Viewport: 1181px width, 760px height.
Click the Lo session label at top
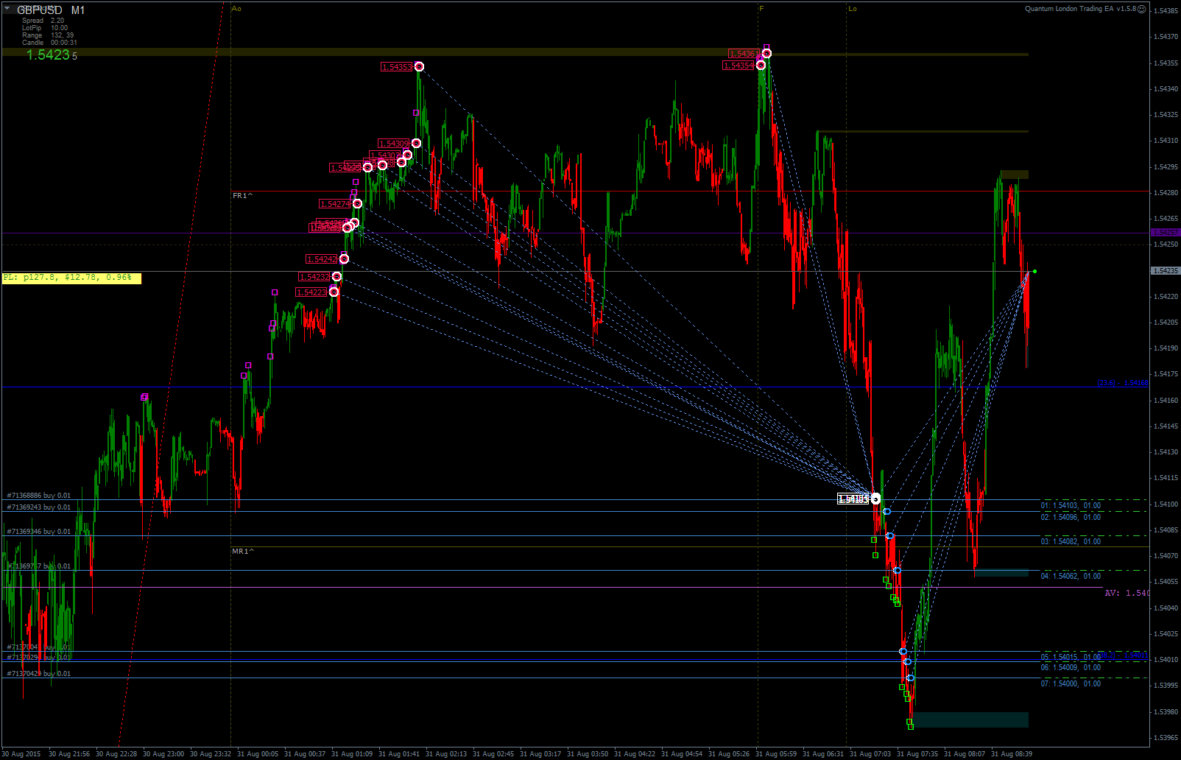pos(853,9)
